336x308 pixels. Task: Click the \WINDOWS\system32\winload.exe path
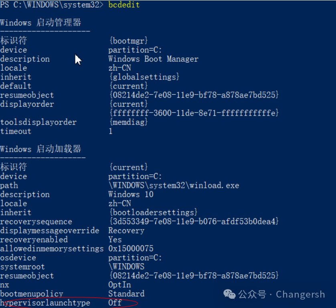point(174,186)
